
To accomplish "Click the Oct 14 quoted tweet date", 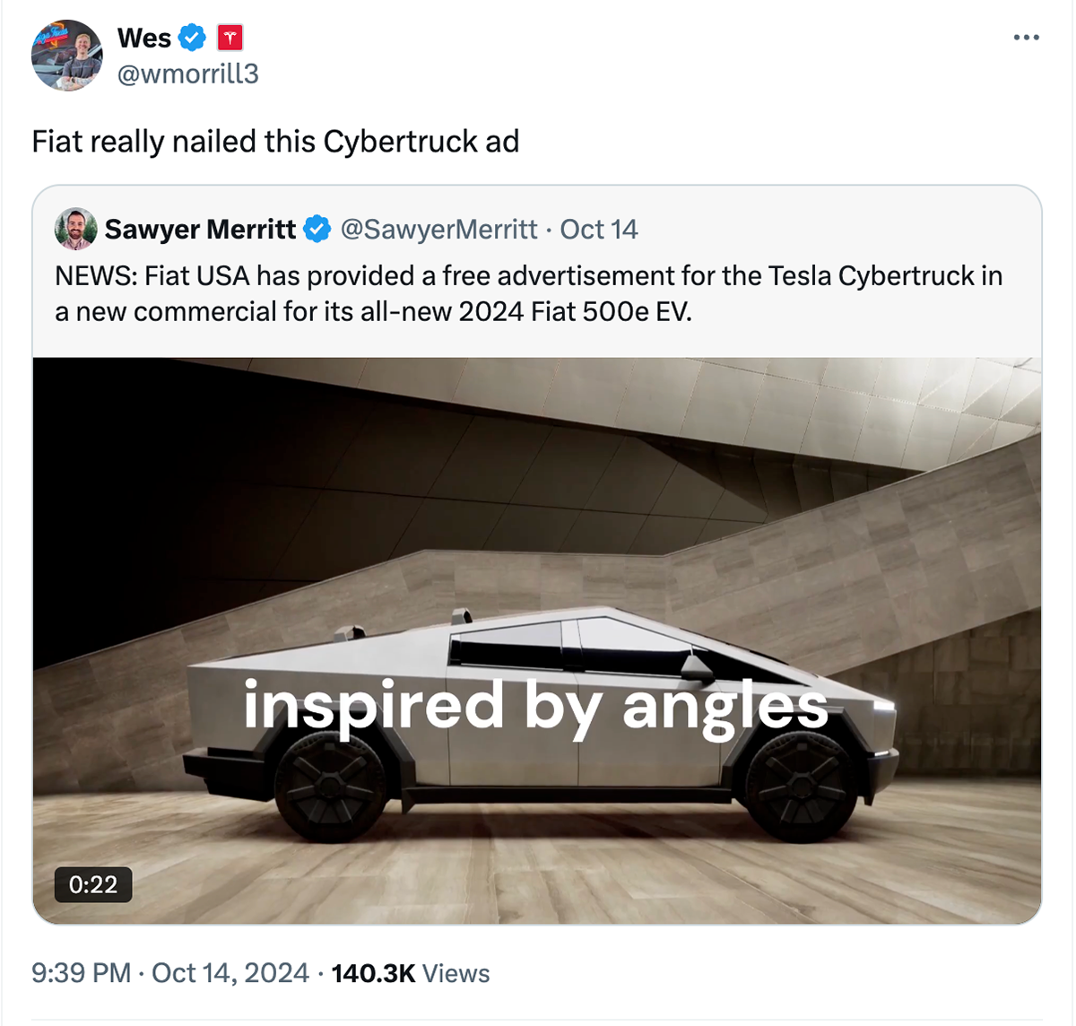I will coord(599,230).
